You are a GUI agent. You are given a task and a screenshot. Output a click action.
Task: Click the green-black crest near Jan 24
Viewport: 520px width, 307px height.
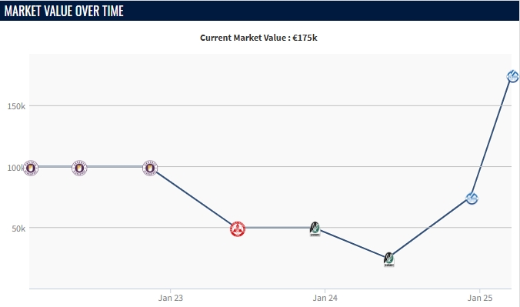315,229
